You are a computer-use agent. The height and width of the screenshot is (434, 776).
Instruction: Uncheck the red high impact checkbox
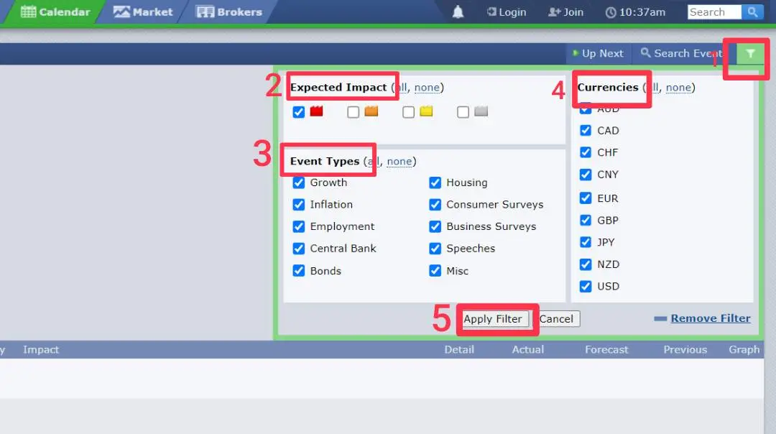click(298, 112)
